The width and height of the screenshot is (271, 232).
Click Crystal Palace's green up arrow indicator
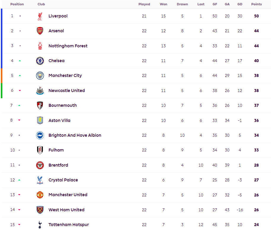tap(19, 180)
